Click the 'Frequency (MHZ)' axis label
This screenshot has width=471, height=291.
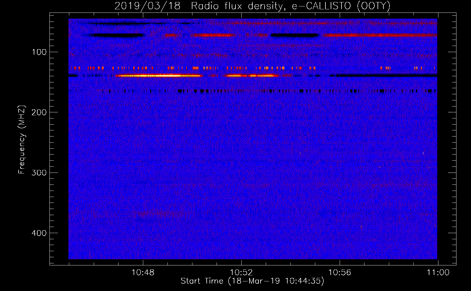tap(22, 139)
